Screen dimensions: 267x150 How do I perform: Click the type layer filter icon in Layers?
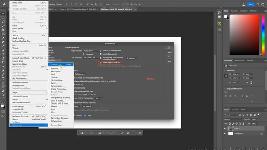coord(247,115)
